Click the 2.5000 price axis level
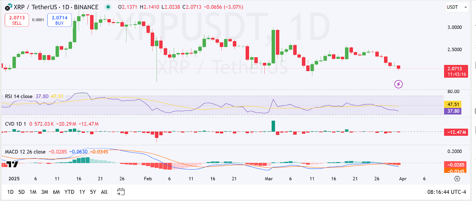Image resolution: width=476 pixels, height=201 pixels. pos(455,50)
